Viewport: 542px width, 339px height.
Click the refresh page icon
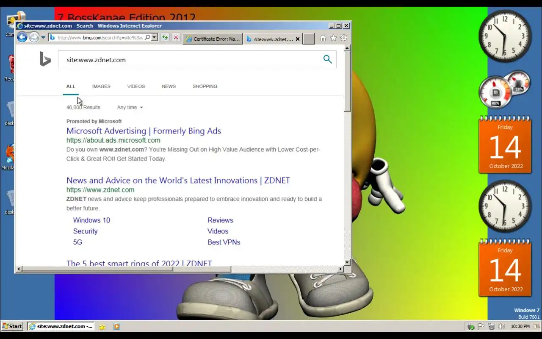tap(165, 38)
